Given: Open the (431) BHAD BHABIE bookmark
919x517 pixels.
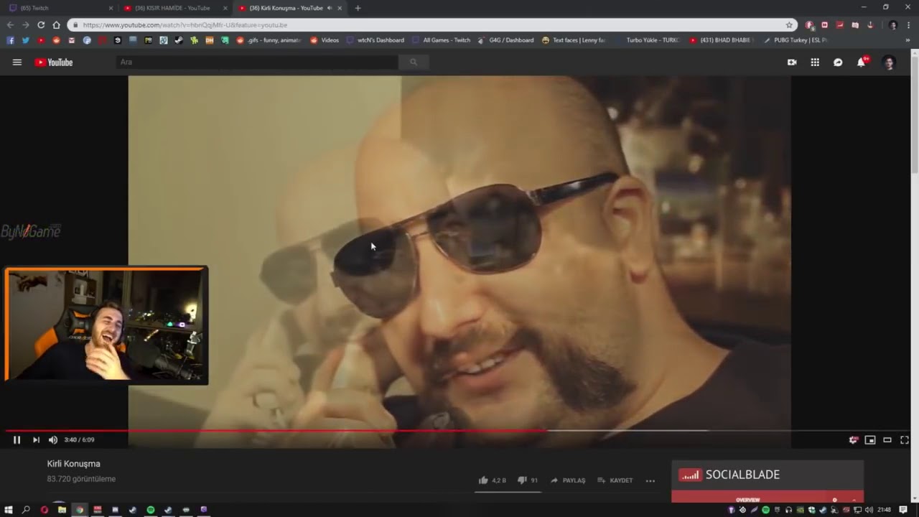Looking at the screenshot, I should click(x=722, y=40).
